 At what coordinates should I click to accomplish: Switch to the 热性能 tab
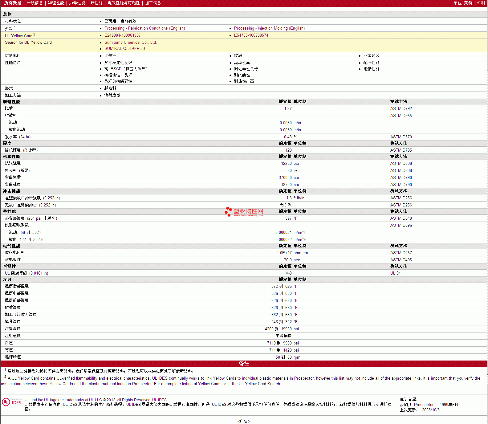[x=96, y=3]
